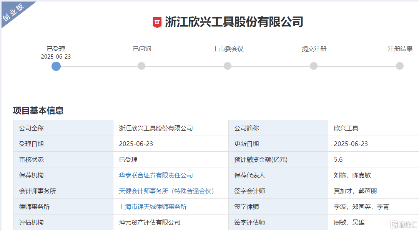Click the 已问询 stage label

tap(142, 49)
